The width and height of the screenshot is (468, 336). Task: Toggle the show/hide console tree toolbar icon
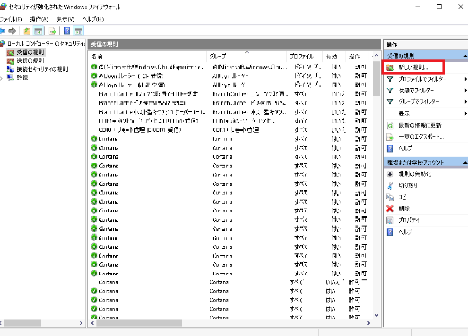pyautogui.click(x=38, y=31)
